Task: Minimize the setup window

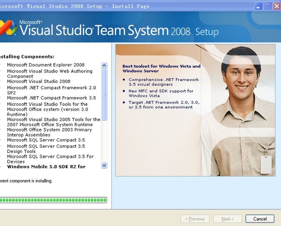Action: (x=259, y=6)
